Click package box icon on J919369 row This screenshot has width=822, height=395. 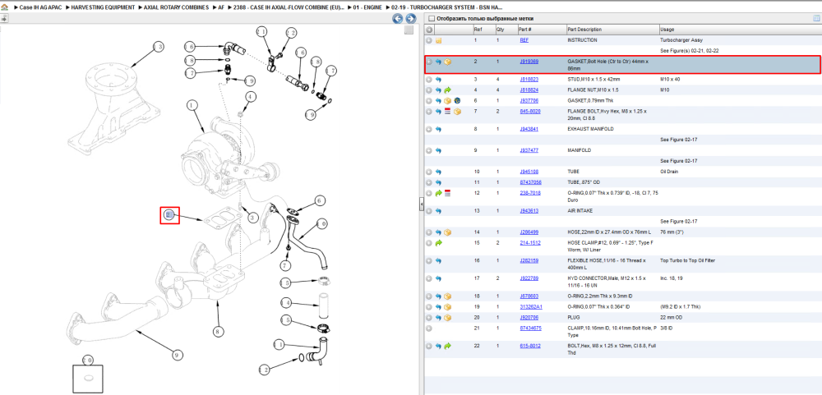pyautogui.click(x=447, y=62)
